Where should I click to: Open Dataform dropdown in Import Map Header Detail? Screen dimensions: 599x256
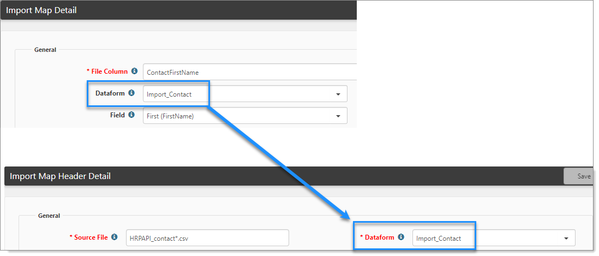494,238
